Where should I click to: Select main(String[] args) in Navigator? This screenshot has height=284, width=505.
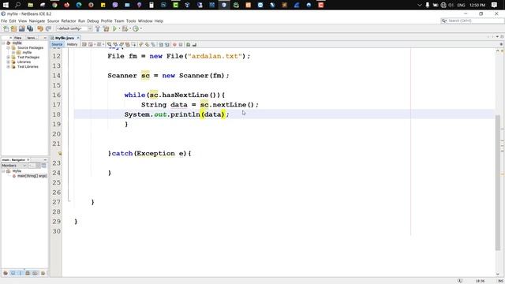(32, 176)
